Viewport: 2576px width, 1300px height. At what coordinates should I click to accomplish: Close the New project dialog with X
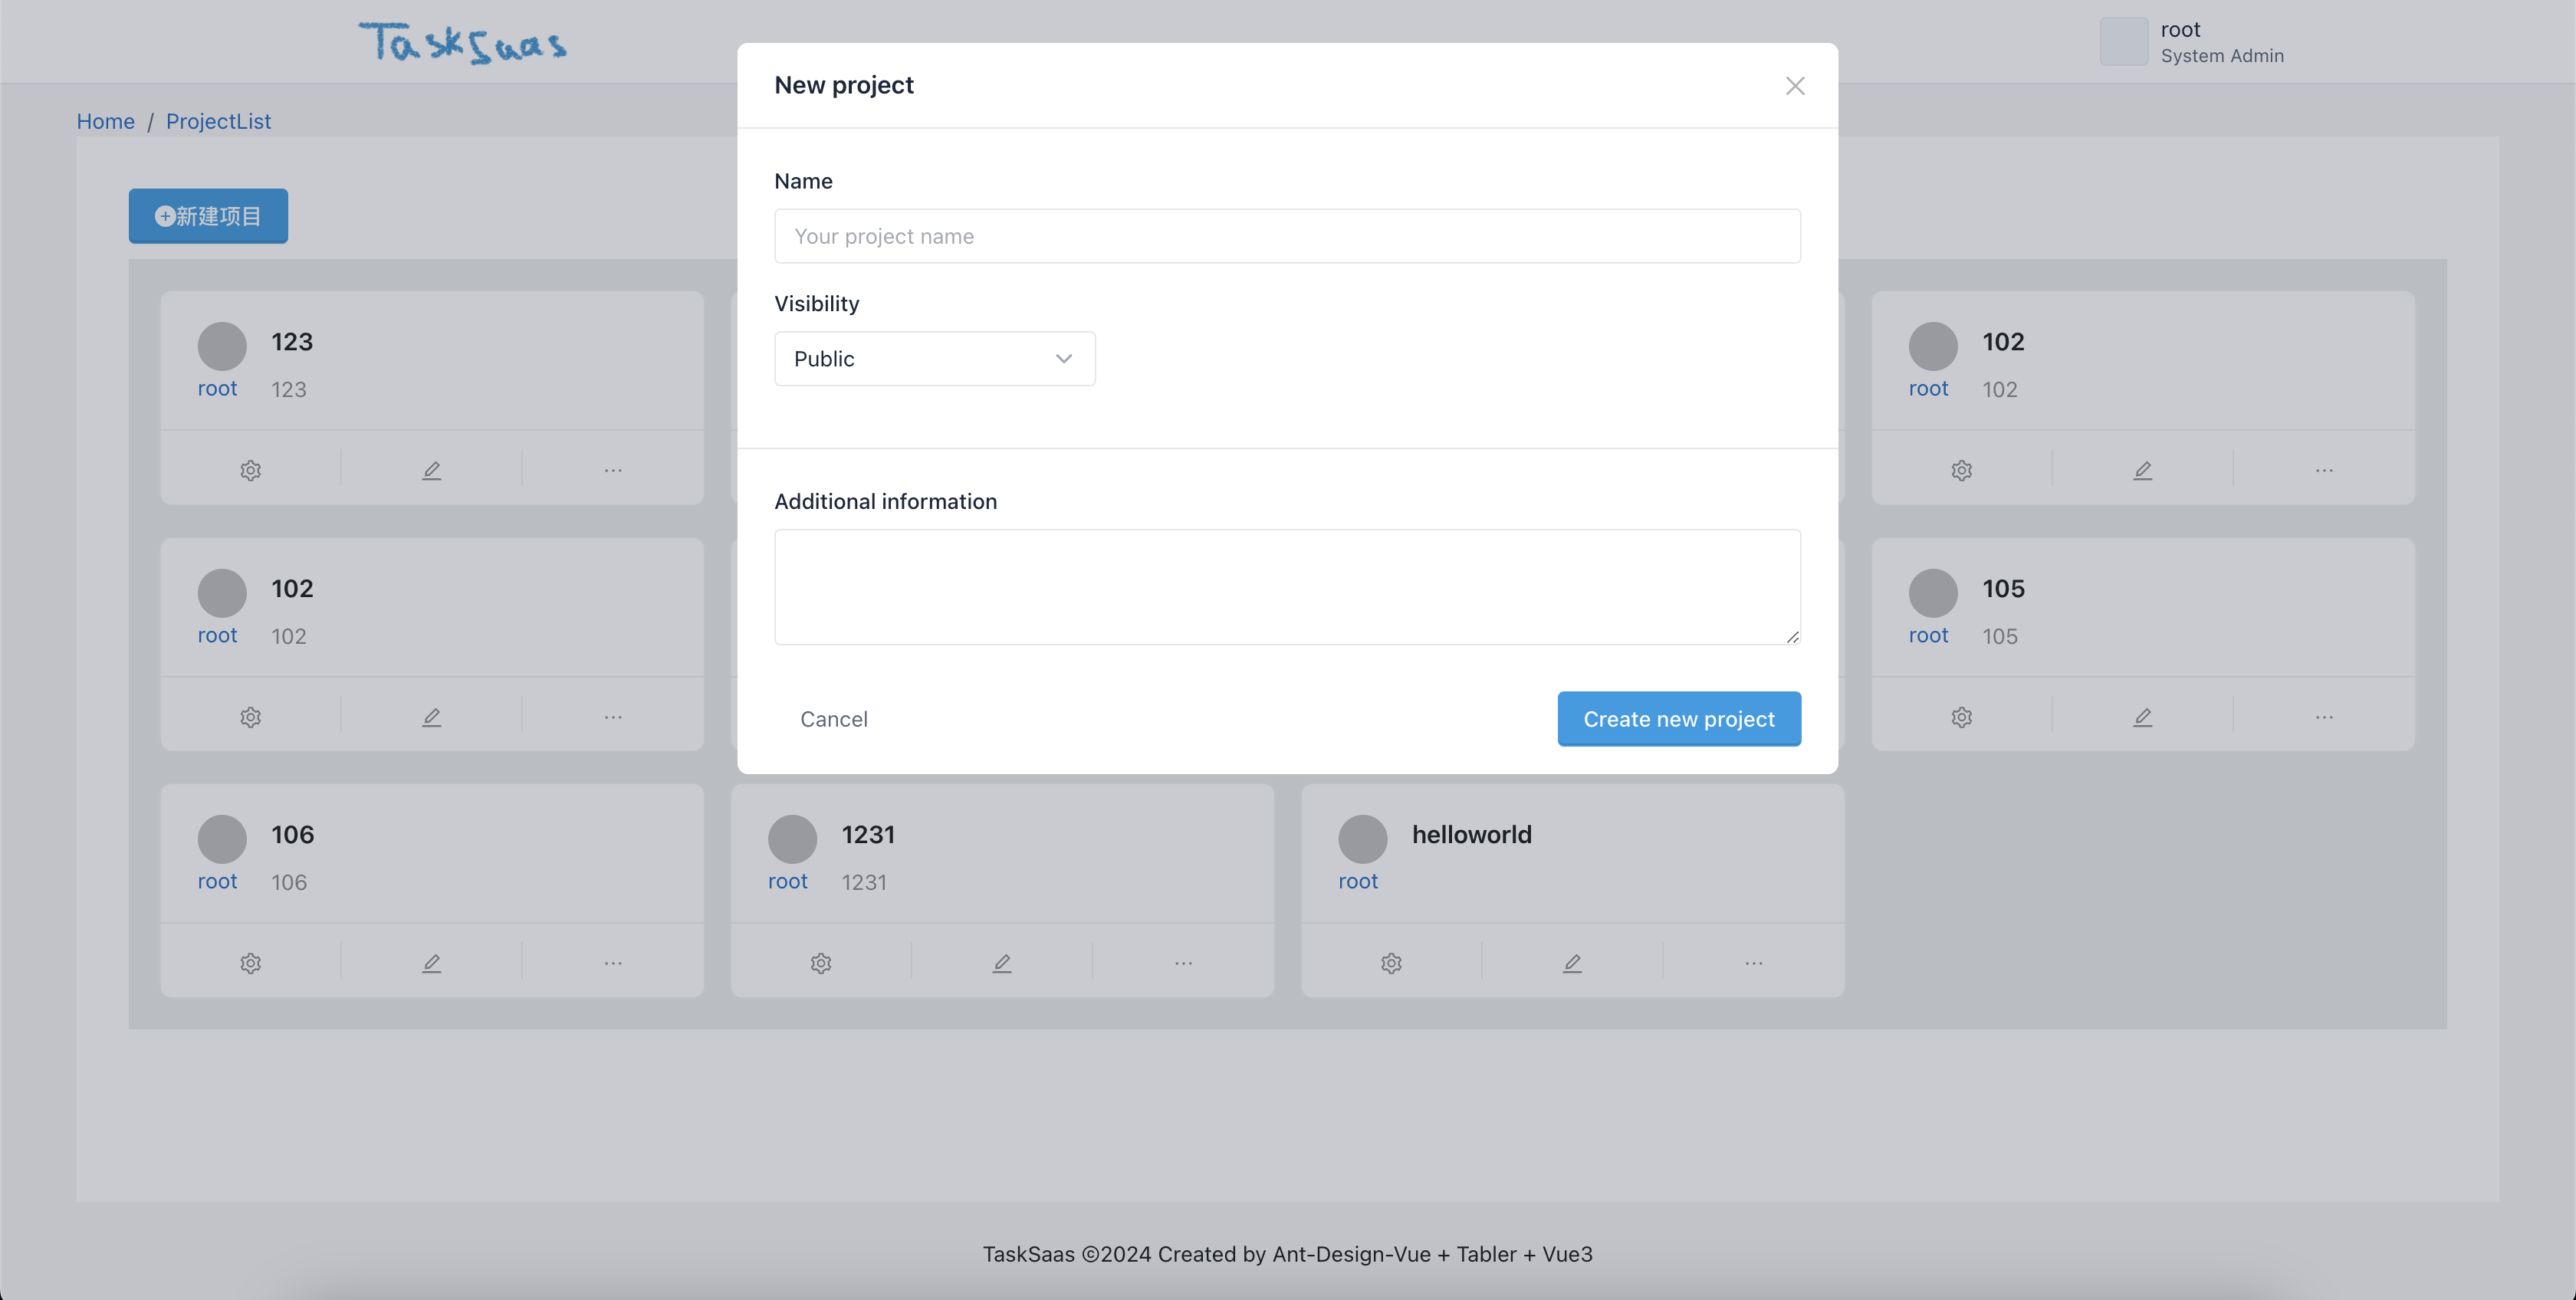pyautogui.click(x=1795, y=86)
